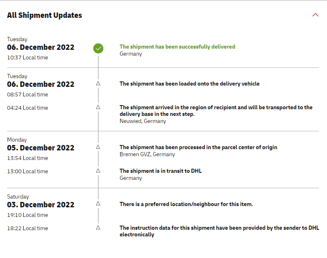Collapse the All Shipment Updates section

point(315,15)
